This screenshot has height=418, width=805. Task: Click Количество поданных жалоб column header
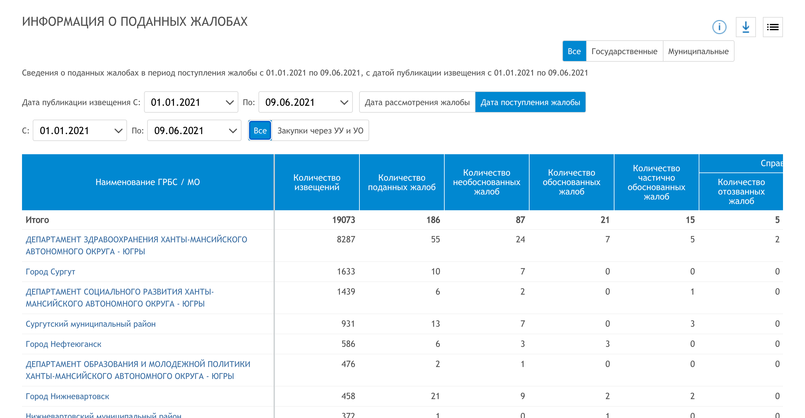(x=402, y=182)
